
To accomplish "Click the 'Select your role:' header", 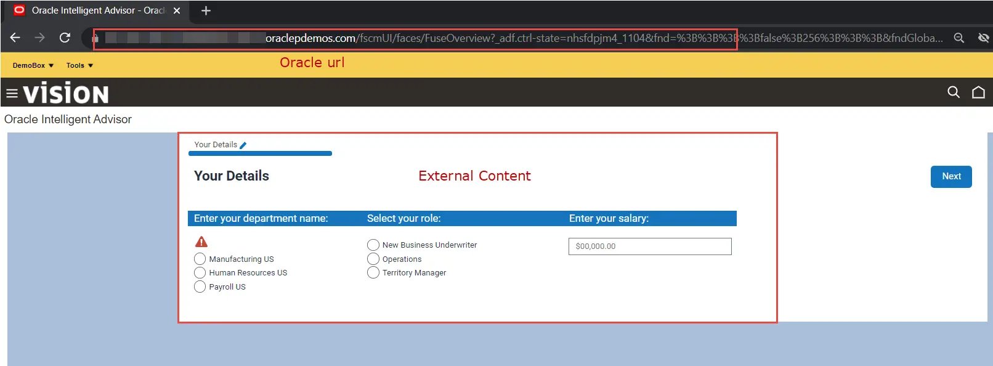I will click(x=404, y=219).
